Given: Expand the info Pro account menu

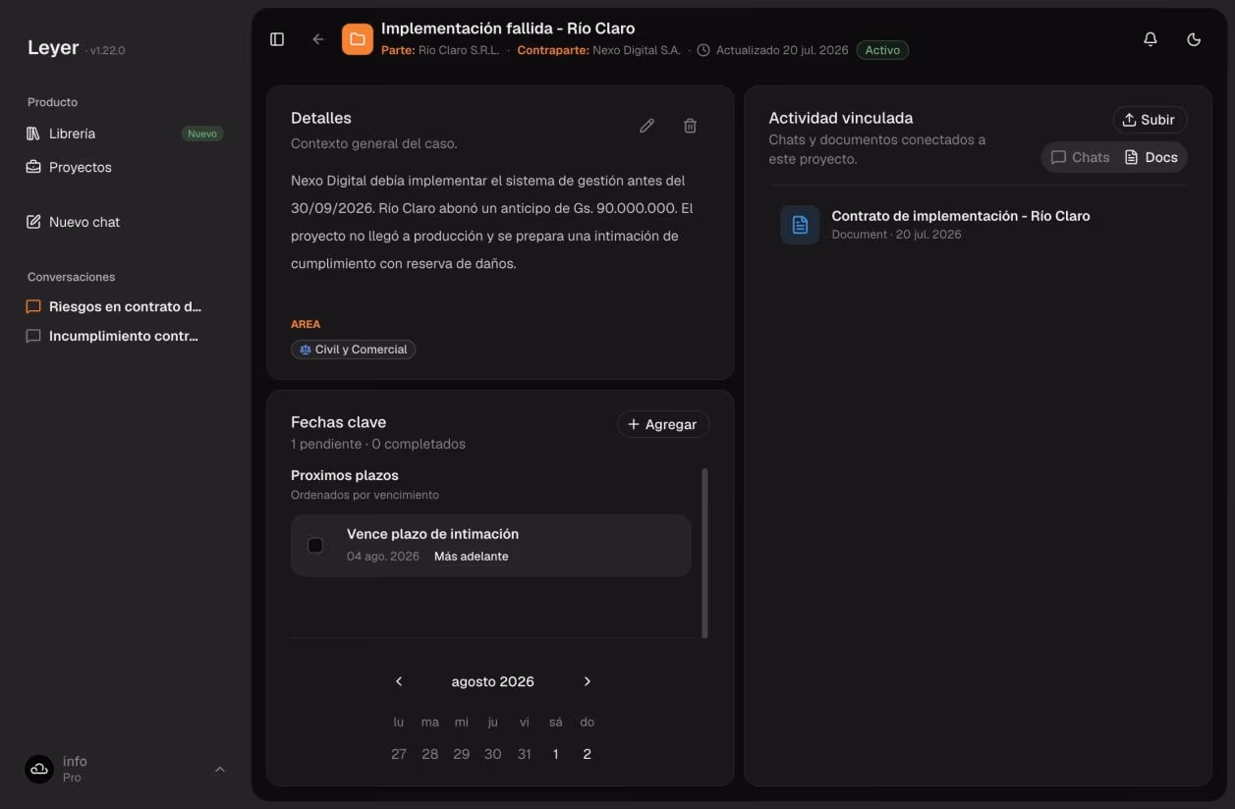Looking at the screenshot, I should point(125,769).
